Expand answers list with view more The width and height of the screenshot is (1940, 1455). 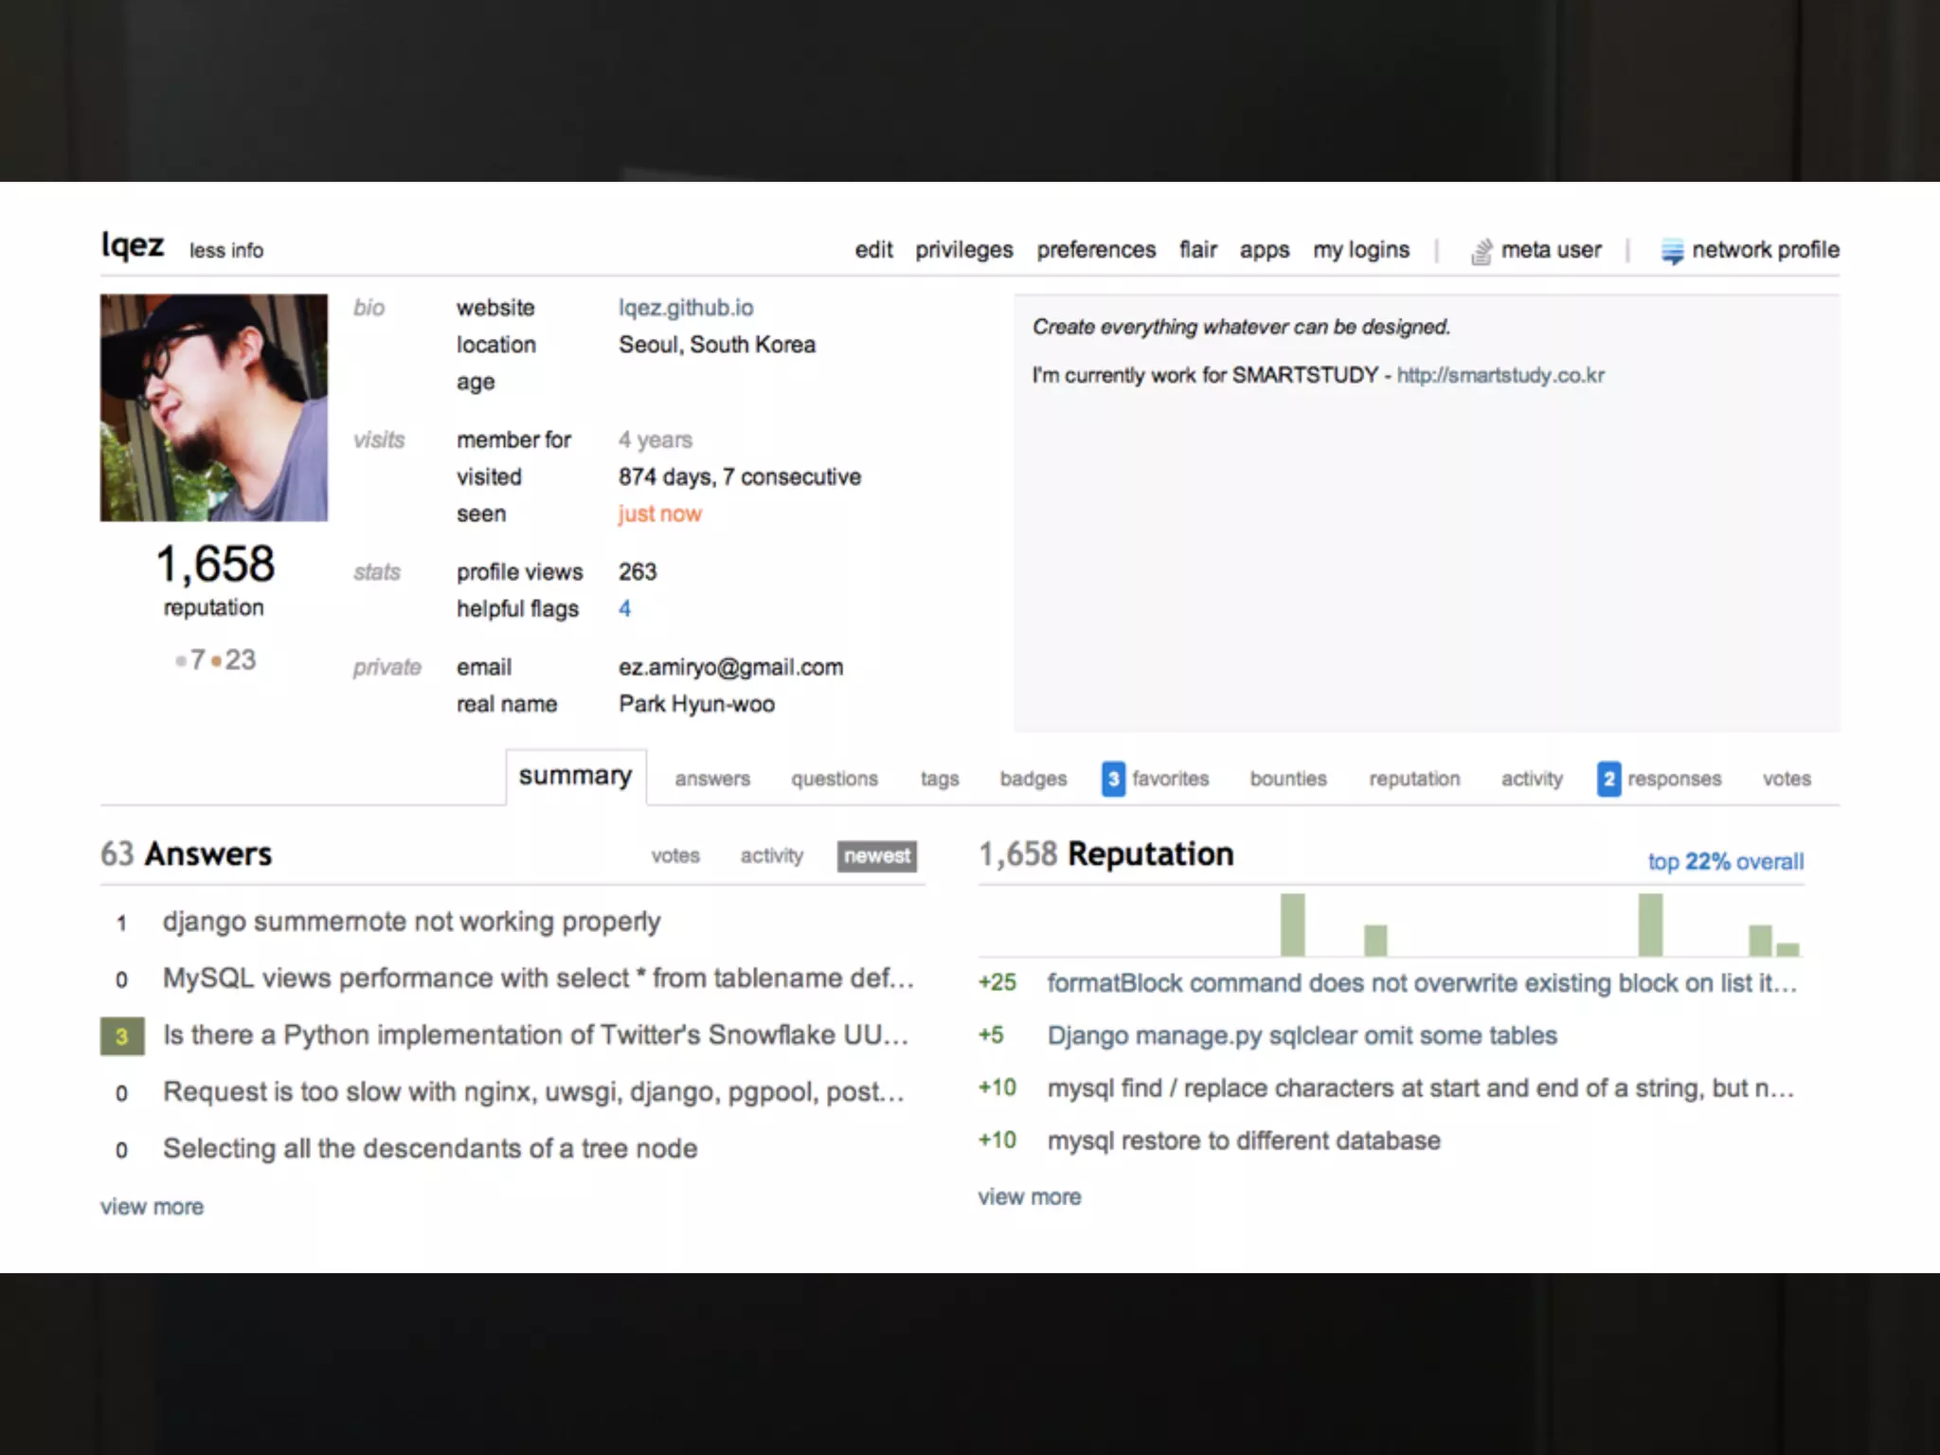pos(152,1207)
